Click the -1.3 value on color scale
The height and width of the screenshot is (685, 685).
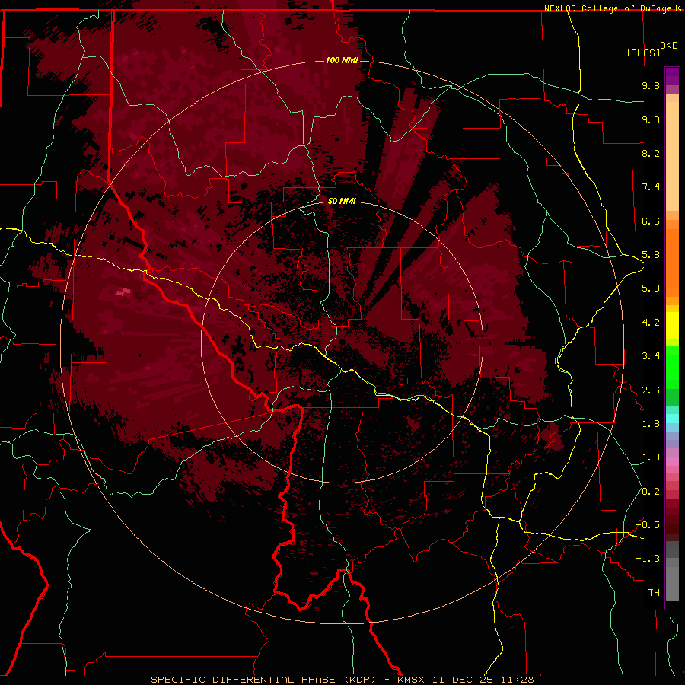coord(648,559)
